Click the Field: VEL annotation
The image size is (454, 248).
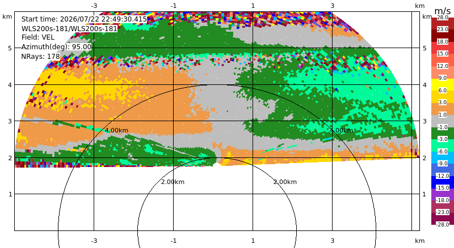pos(38,37)
